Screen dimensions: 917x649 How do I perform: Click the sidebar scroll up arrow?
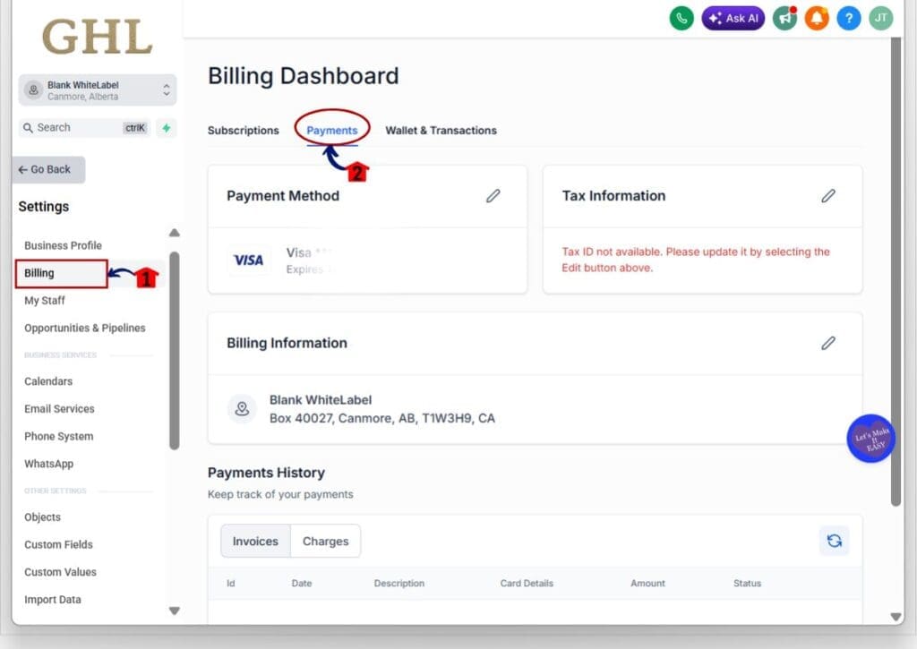click(175, 233)
